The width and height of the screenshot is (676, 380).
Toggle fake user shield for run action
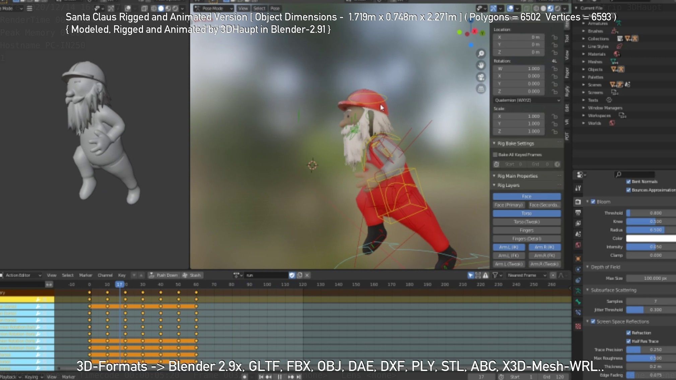coord(292,275)
